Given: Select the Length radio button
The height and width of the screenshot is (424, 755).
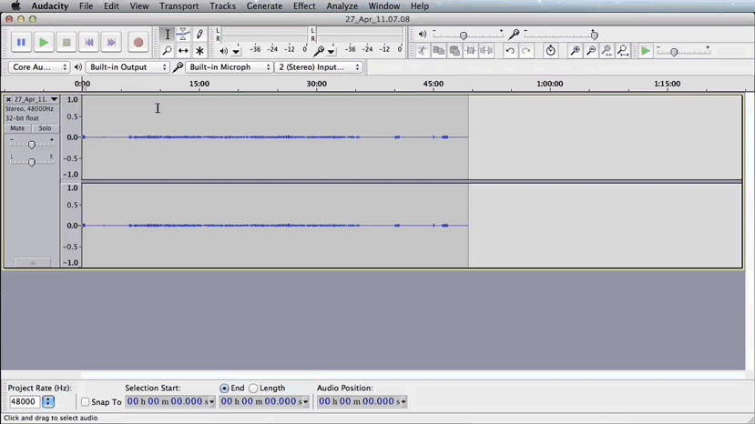Looking at the screenshot, I should tap(254, 389).
